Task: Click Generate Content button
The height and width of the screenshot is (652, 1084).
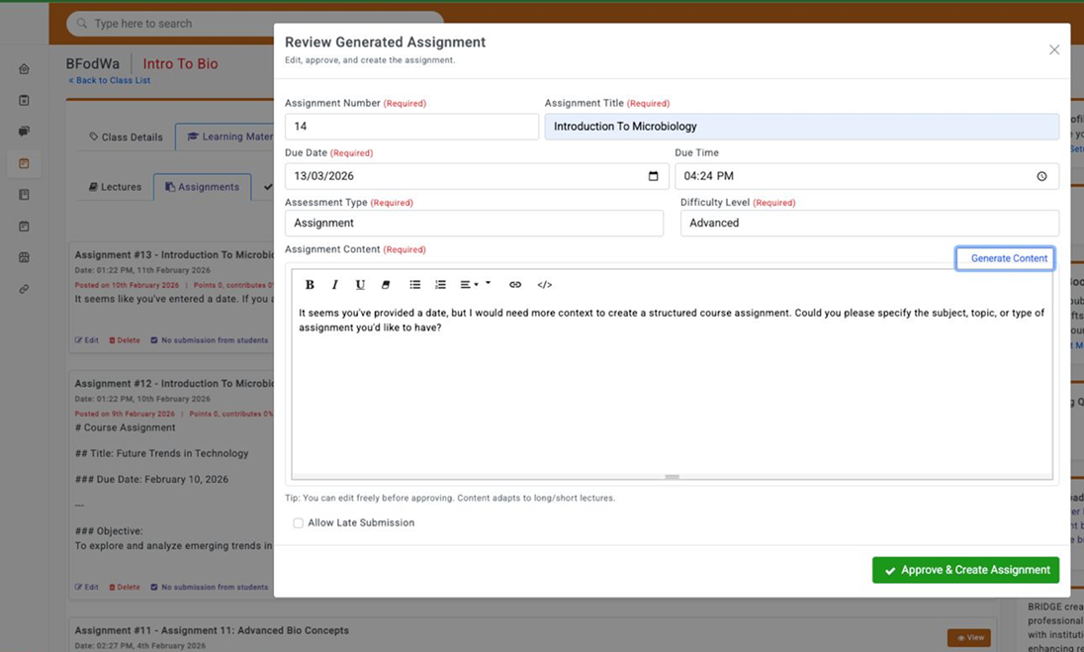Action: pos(1005,258)
